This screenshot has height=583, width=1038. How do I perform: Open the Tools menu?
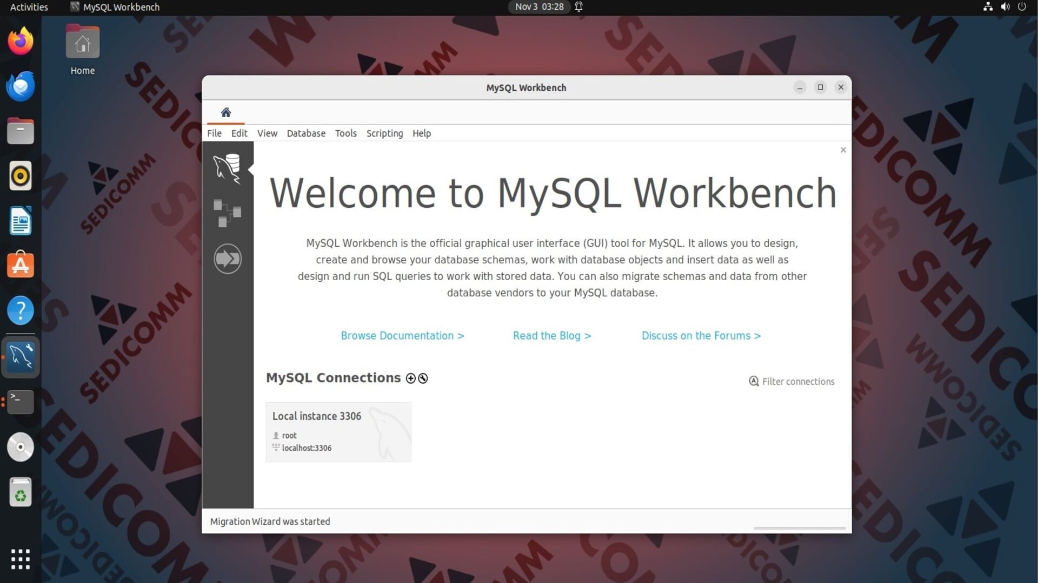(x=345, y=133)
